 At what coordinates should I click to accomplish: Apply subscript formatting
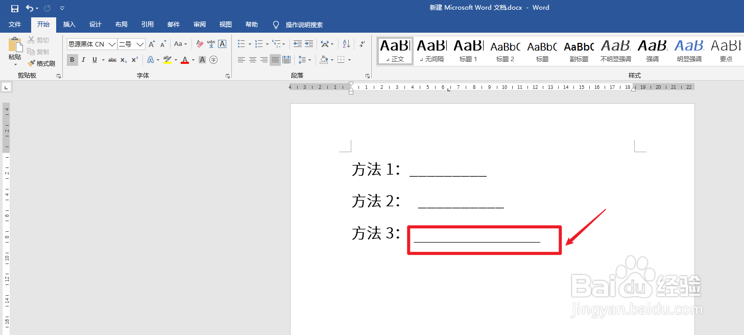(123, 60)
